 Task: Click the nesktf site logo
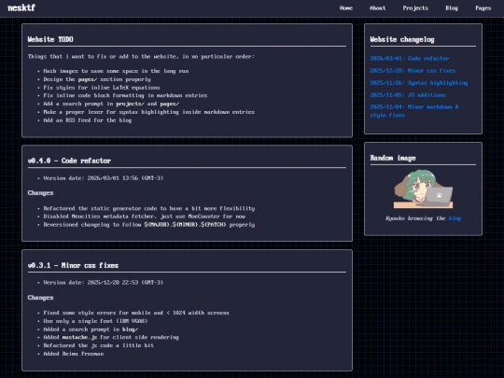[21, 7]
